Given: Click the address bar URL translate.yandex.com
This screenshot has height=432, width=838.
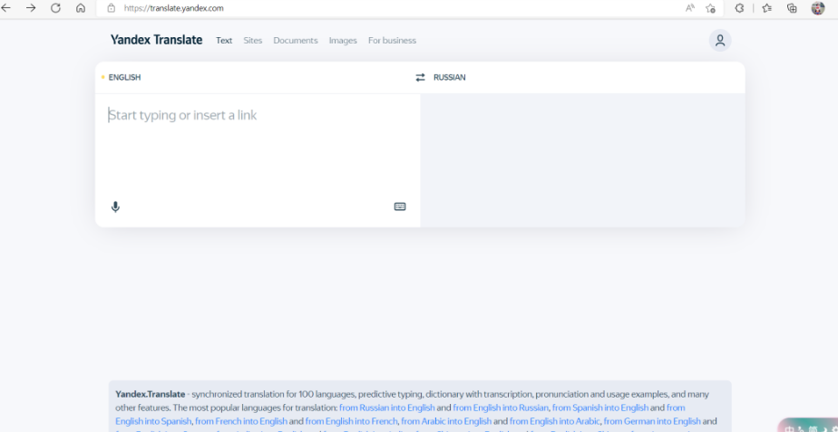Looking at the screenshot, I should coord(174,8).
